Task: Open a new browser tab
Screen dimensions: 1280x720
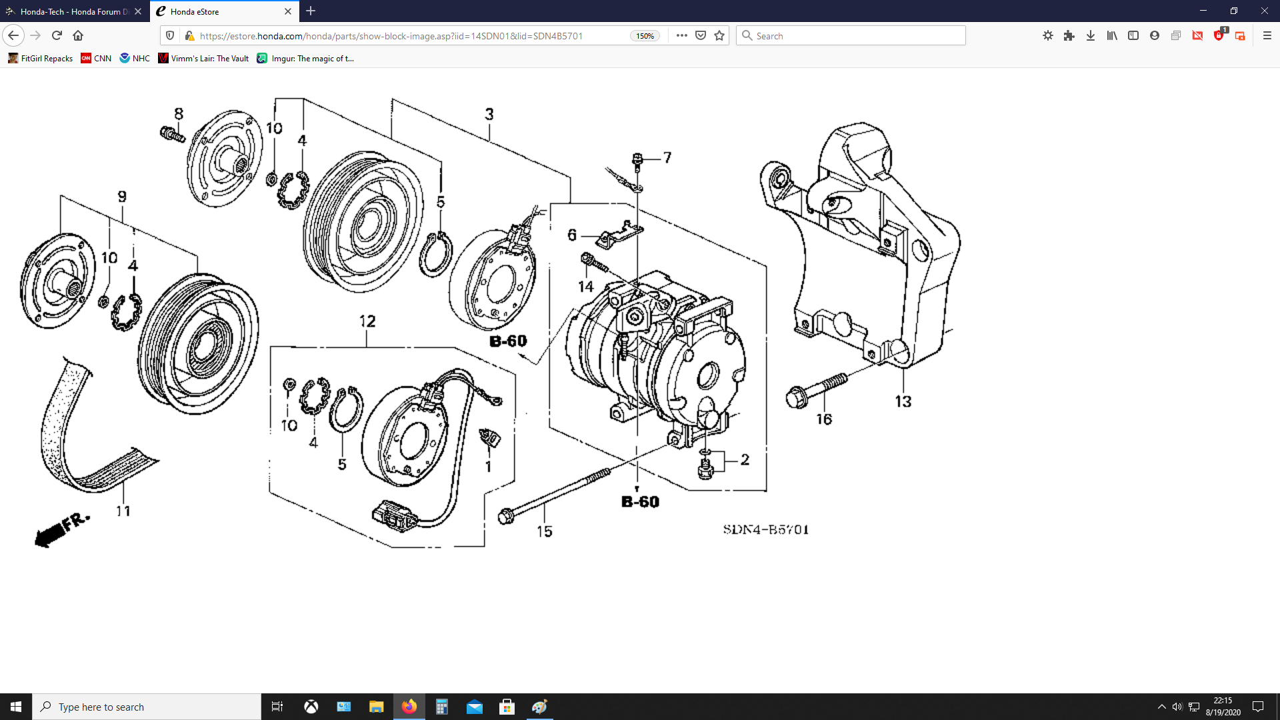Action: (x=311, y=11)
